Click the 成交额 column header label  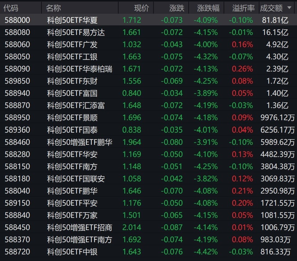[x=271, y=8]
